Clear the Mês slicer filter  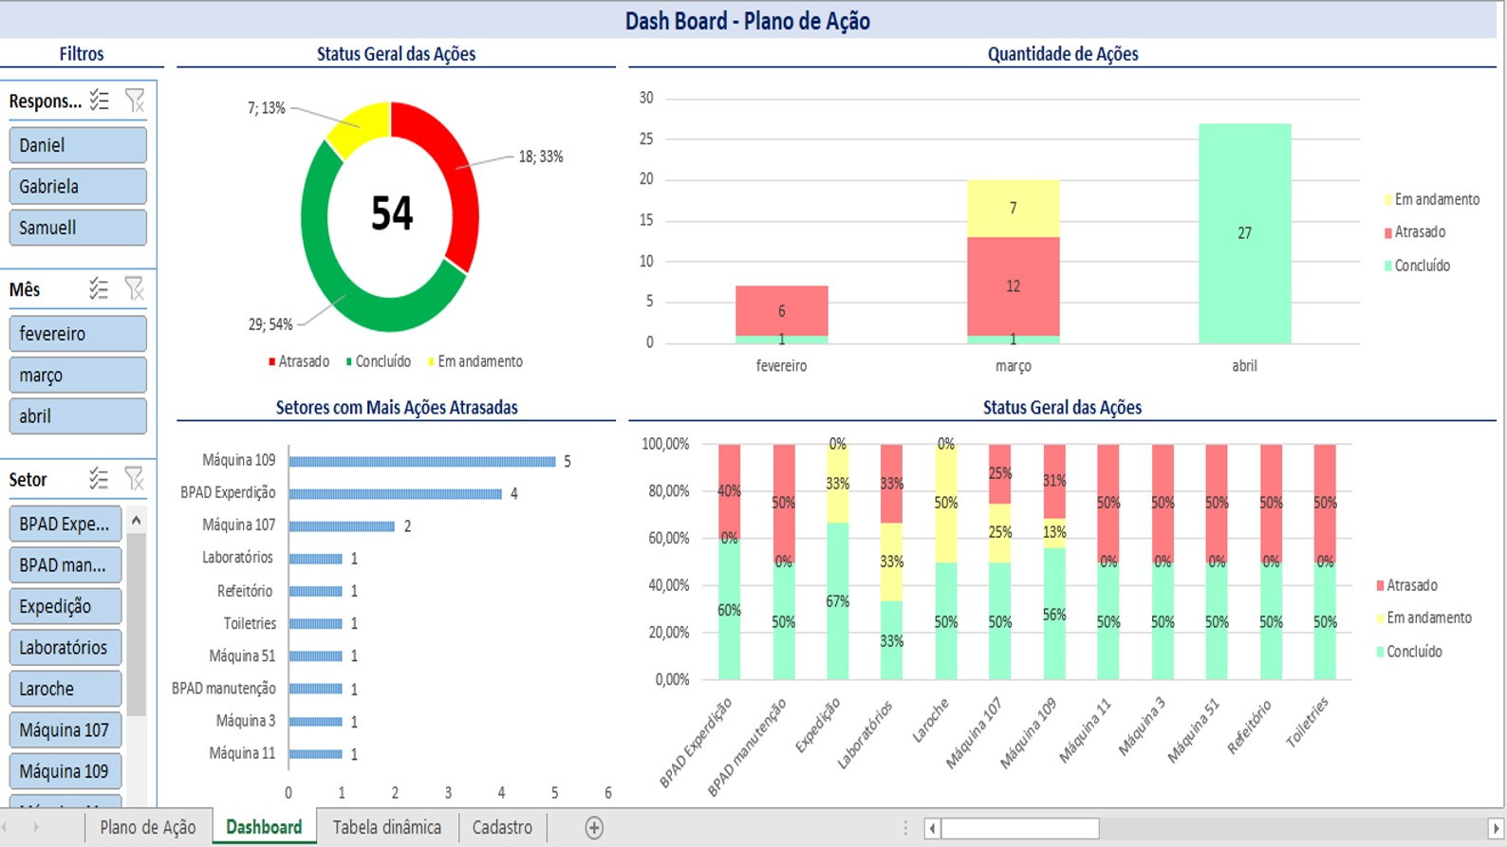point(135,289)
